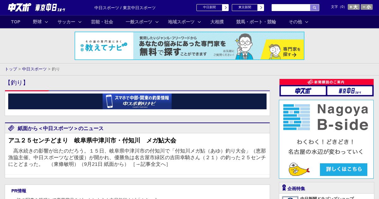Viewport: 379px width, 199px height.
Task: Click the shrimp mascot icon in ad
Action: 298,170
